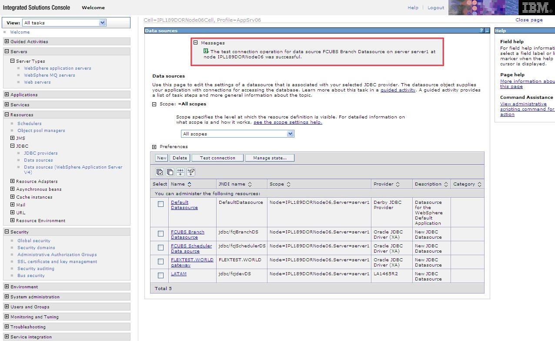Click the information icon in Messages
The height and width of the screenshot is (341, 555).
tap(206, 51)
